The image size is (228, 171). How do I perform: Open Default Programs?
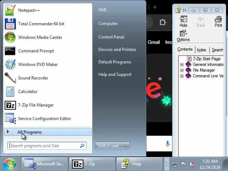[115, 62]
